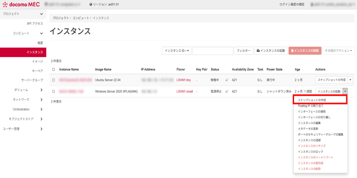The width and height of the screenshot is (357, 178).
Task: Click the filter text input field
Action: pyautogui.click(x=212, y=51)
